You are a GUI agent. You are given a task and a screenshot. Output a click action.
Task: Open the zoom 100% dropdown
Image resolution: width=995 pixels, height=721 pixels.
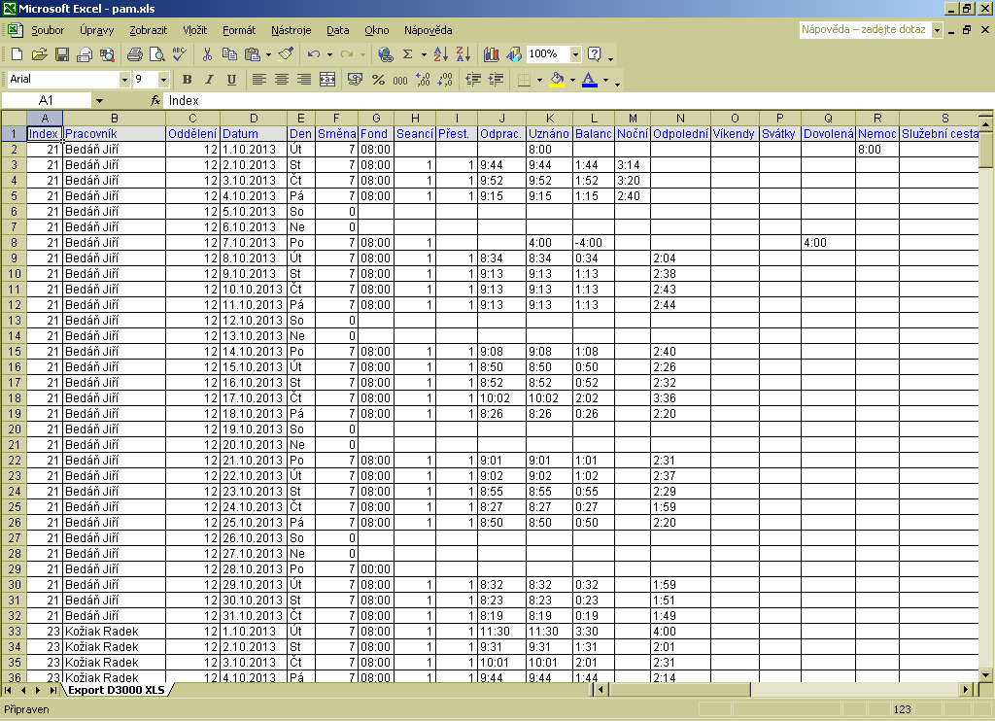pos(575,54)
